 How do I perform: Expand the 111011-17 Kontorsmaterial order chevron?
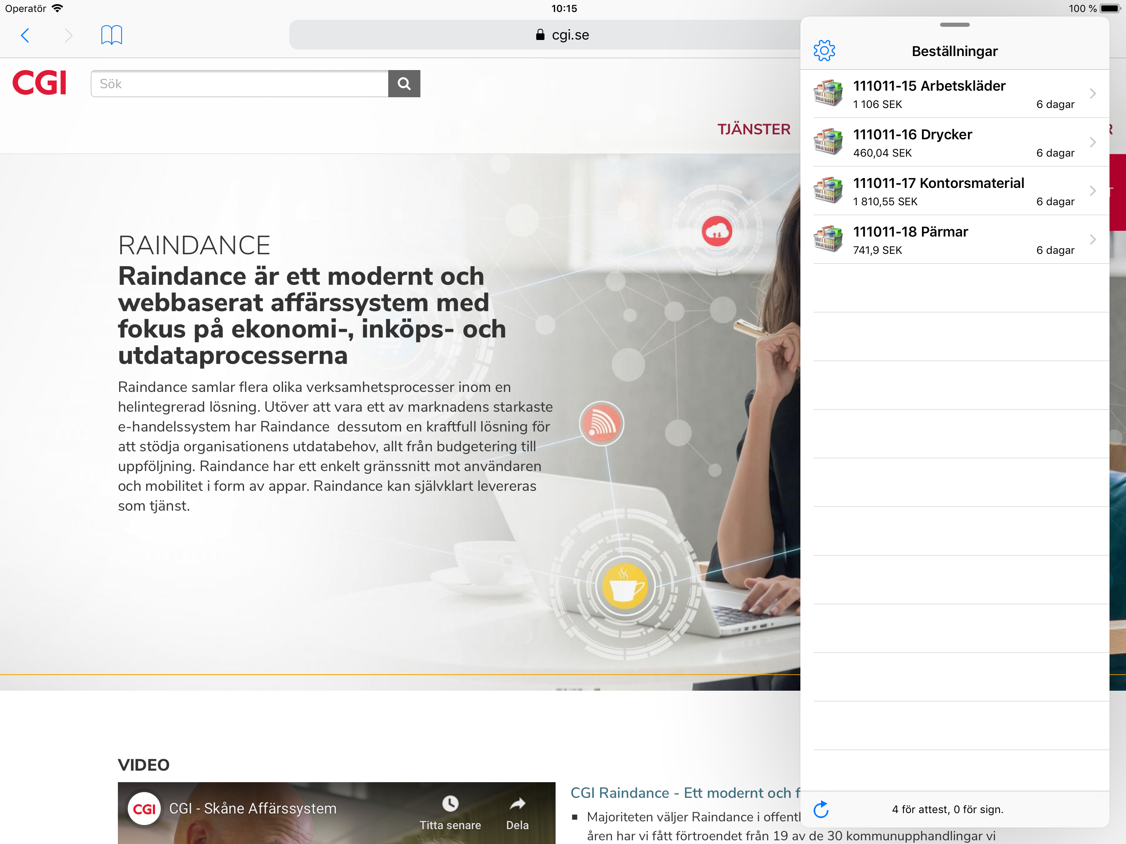(x=1092, y=191)
